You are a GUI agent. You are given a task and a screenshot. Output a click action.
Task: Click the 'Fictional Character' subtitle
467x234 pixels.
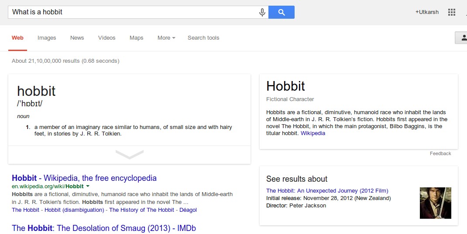click(290, 99)
